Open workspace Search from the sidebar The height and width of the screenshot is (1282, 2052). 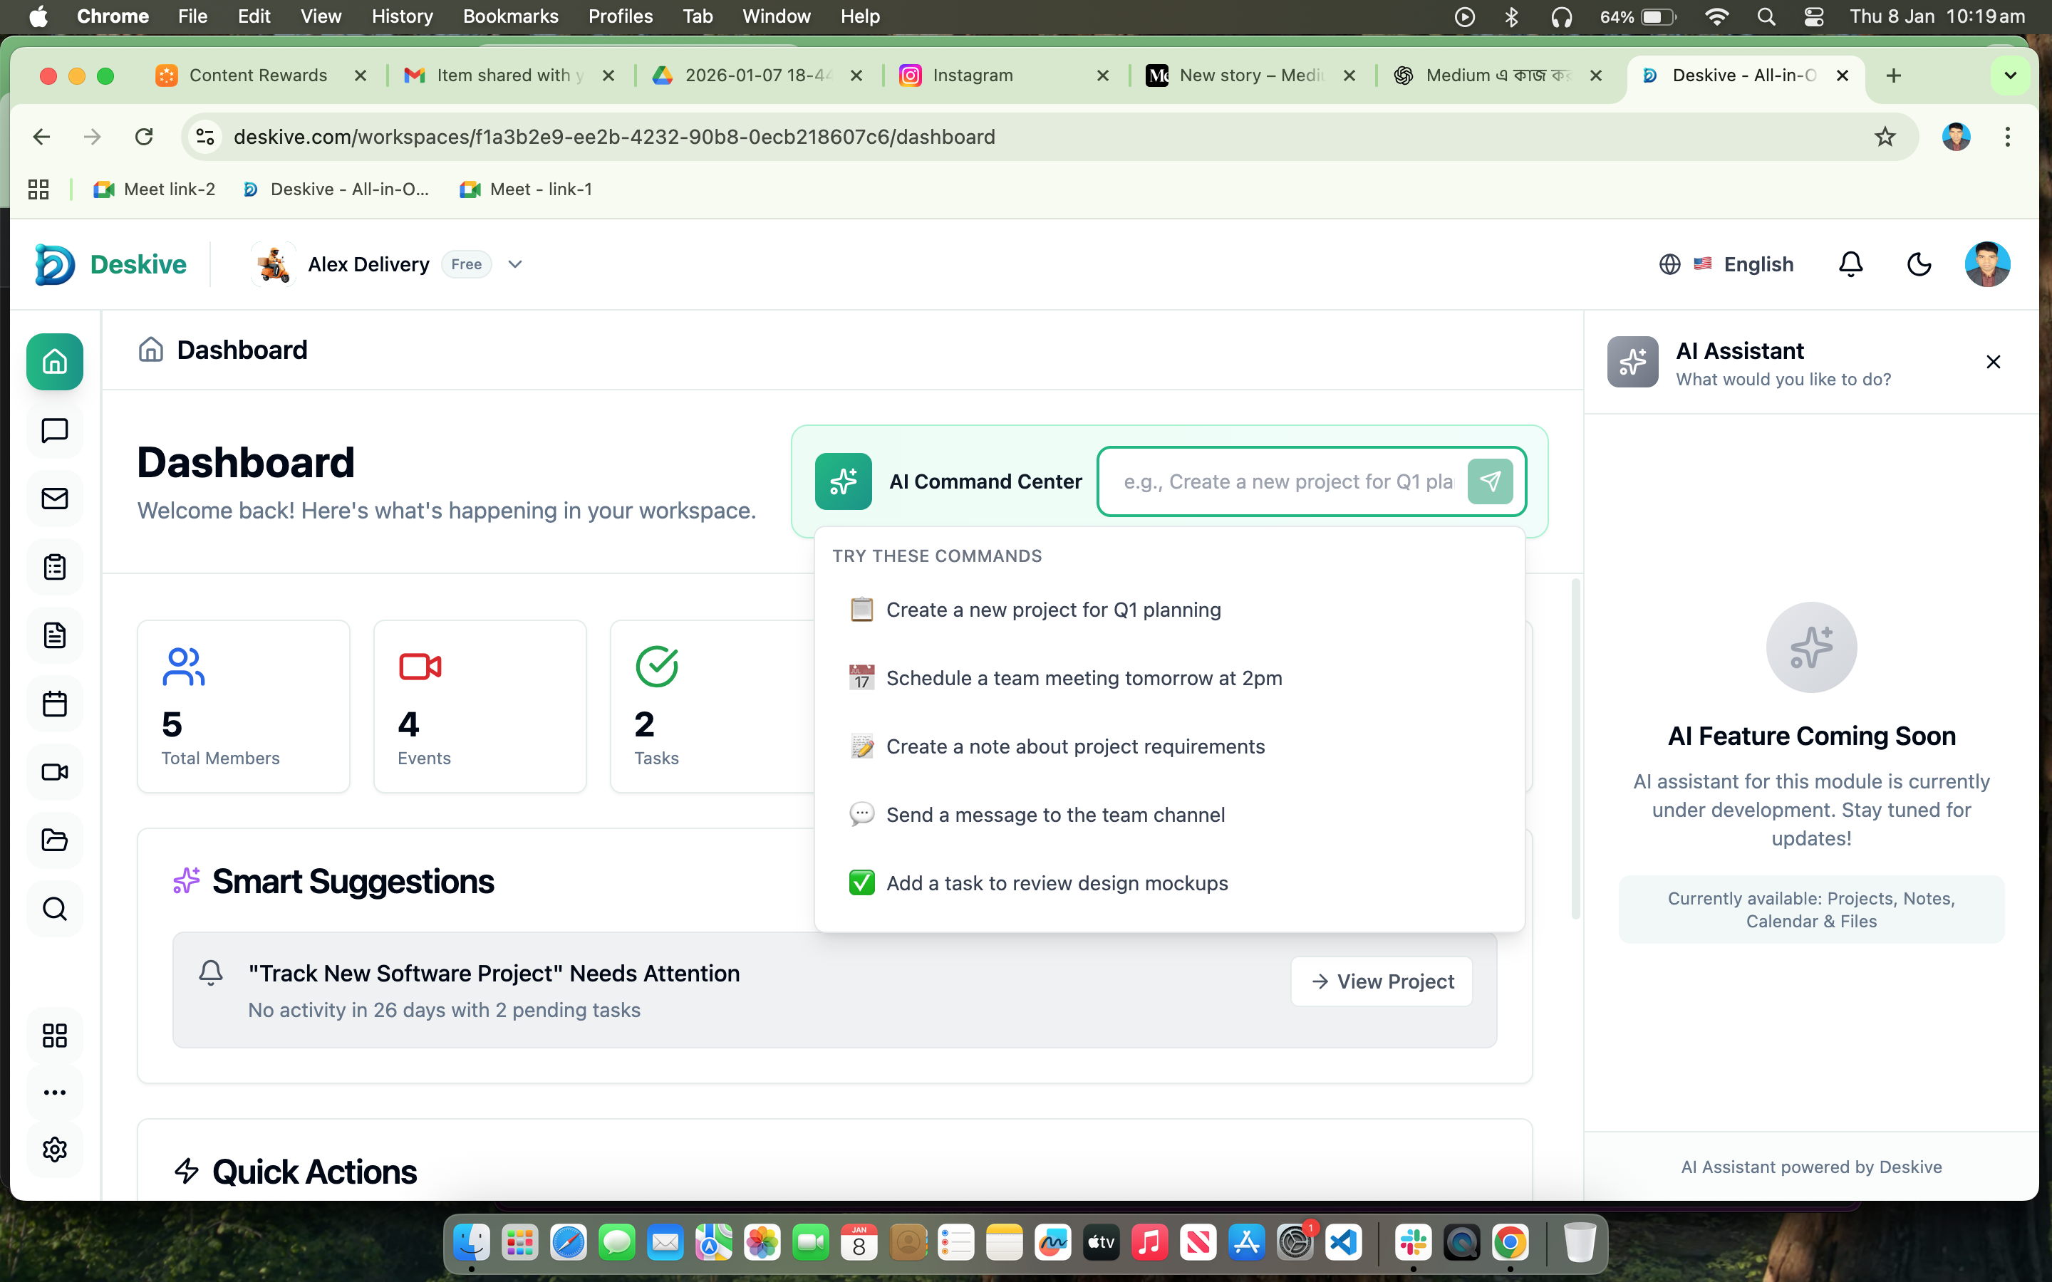click(x=54, y=908)
